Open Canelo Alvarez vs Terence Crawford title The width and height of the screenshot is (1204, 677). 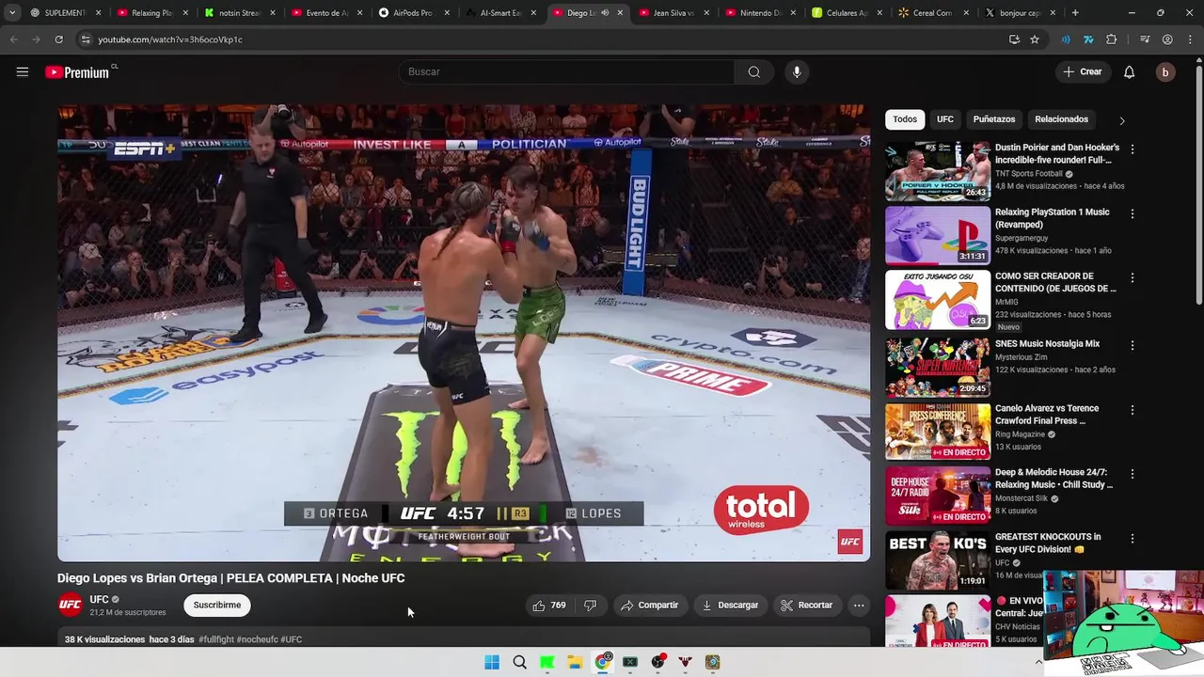(1047, 415)
